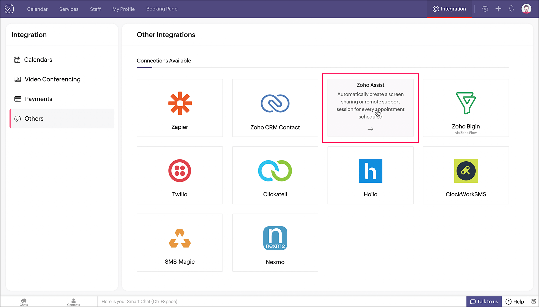Open Chats in the bottom bar
Screen dimensions: 539x307
pos(24,302)
